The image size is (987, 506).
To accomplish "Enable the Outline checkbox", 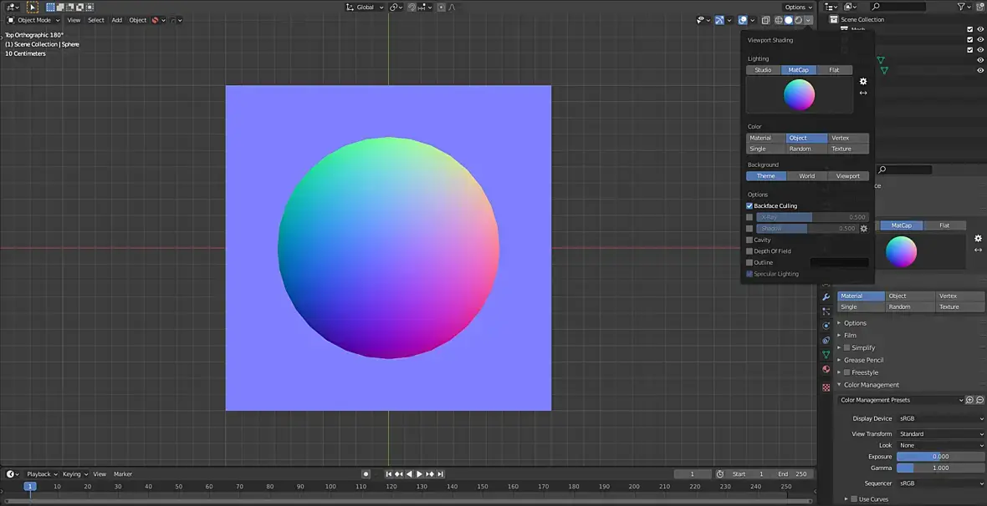I will point(749,262).
